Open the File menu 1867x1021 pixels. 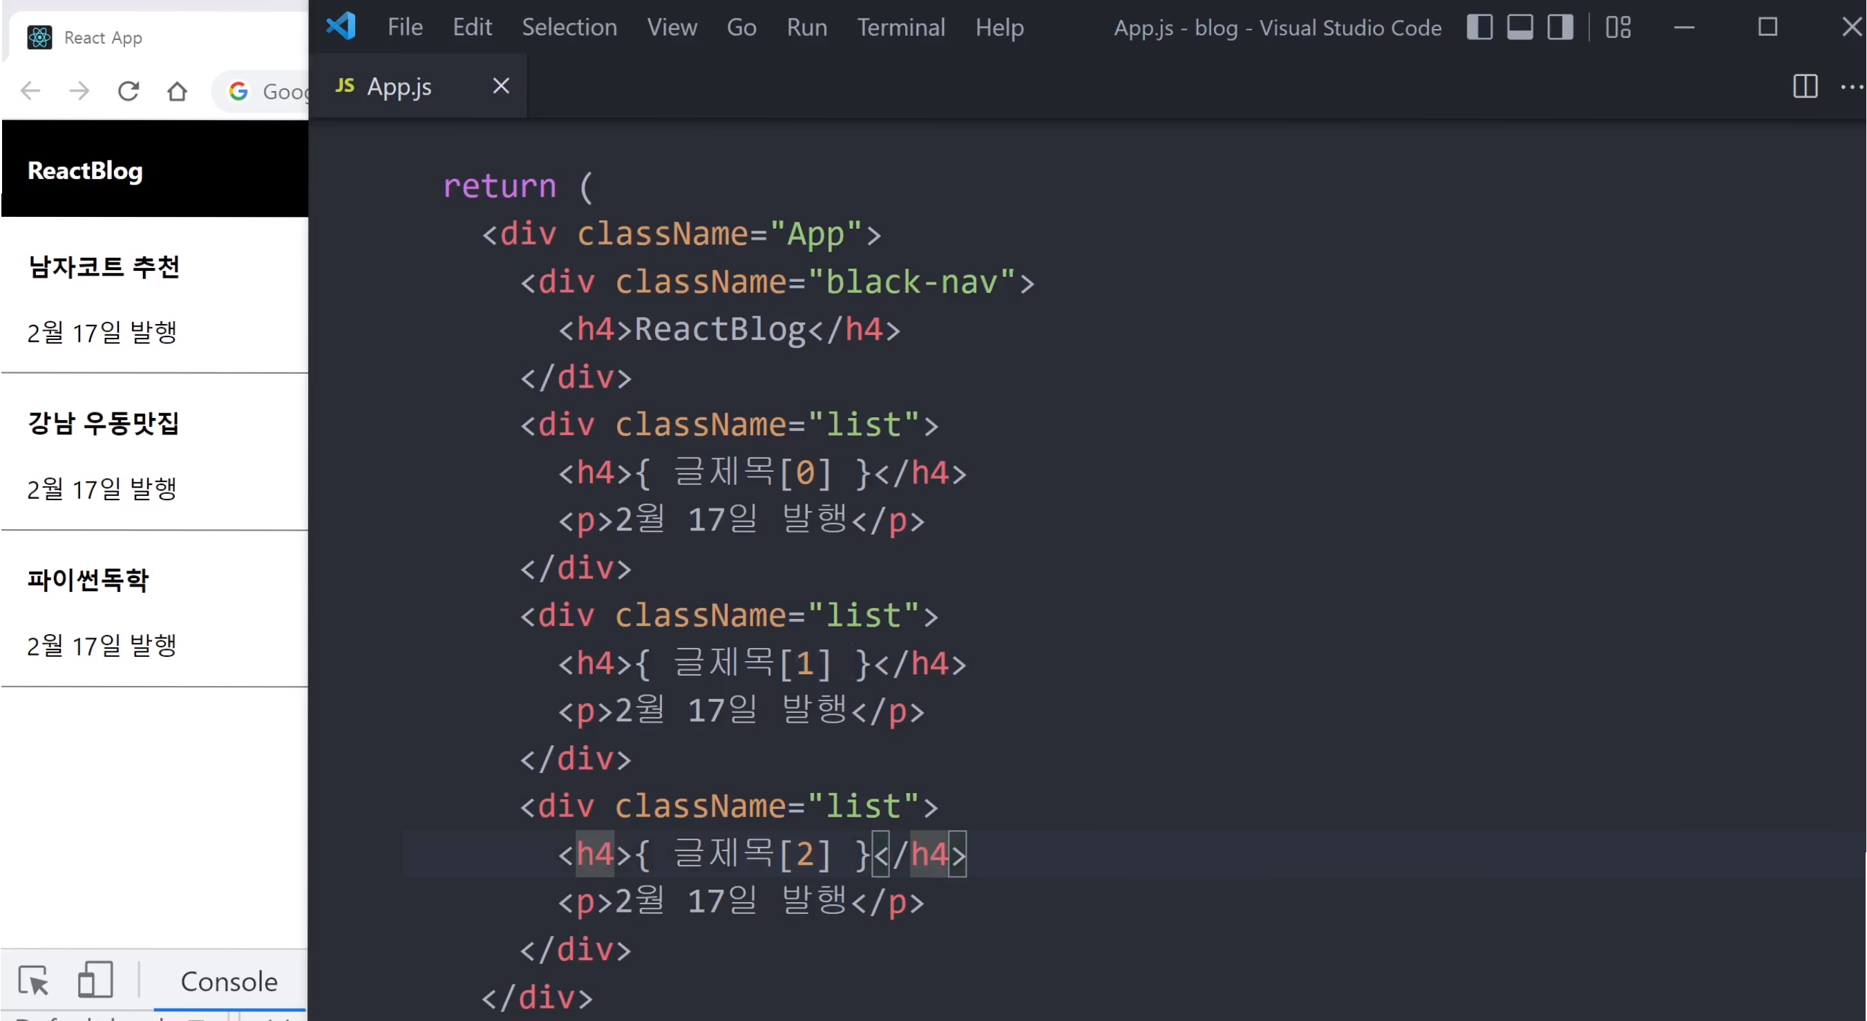click(404, 28)
